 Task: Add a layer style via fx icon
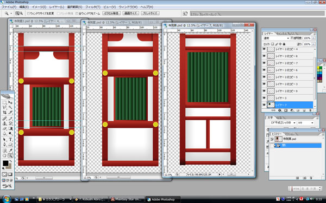(280, 110)
